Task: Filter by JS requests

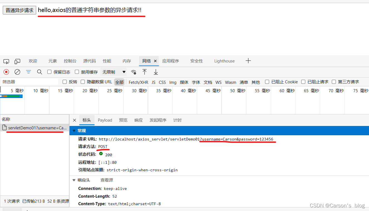Action: [x=153, y=82]
